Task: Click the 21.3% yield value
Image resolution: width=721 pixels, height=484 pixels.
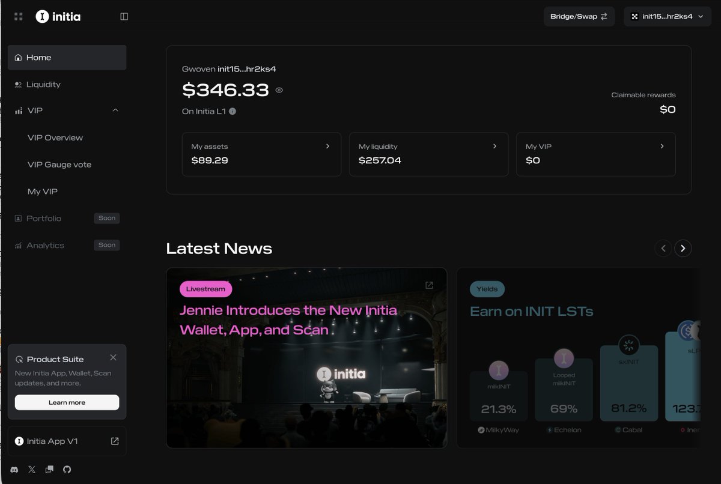Action: (x=499, y=410)
